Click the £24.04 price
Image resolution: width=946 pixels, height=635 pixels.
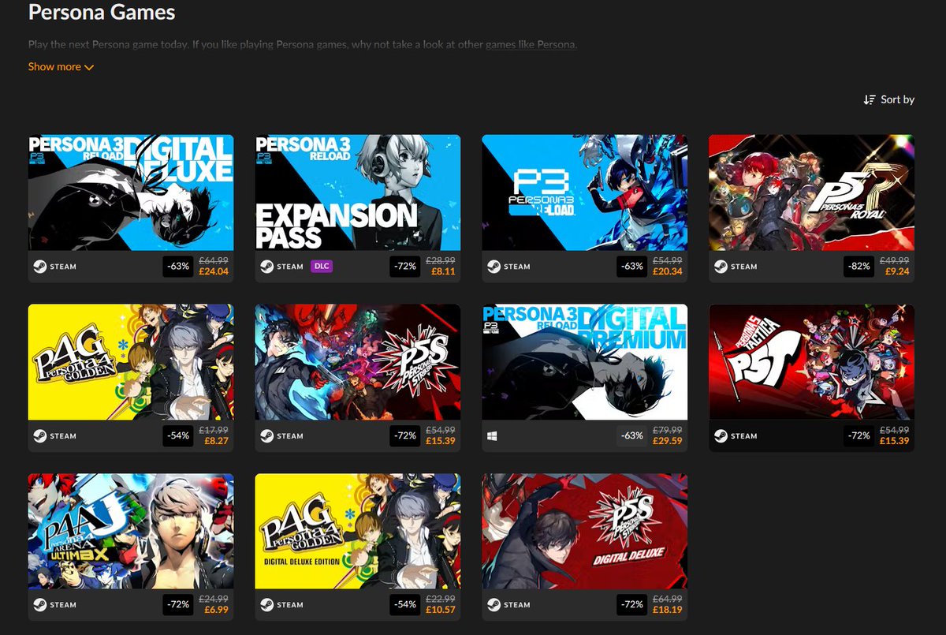pyautogui.click(x=213, y=272)
